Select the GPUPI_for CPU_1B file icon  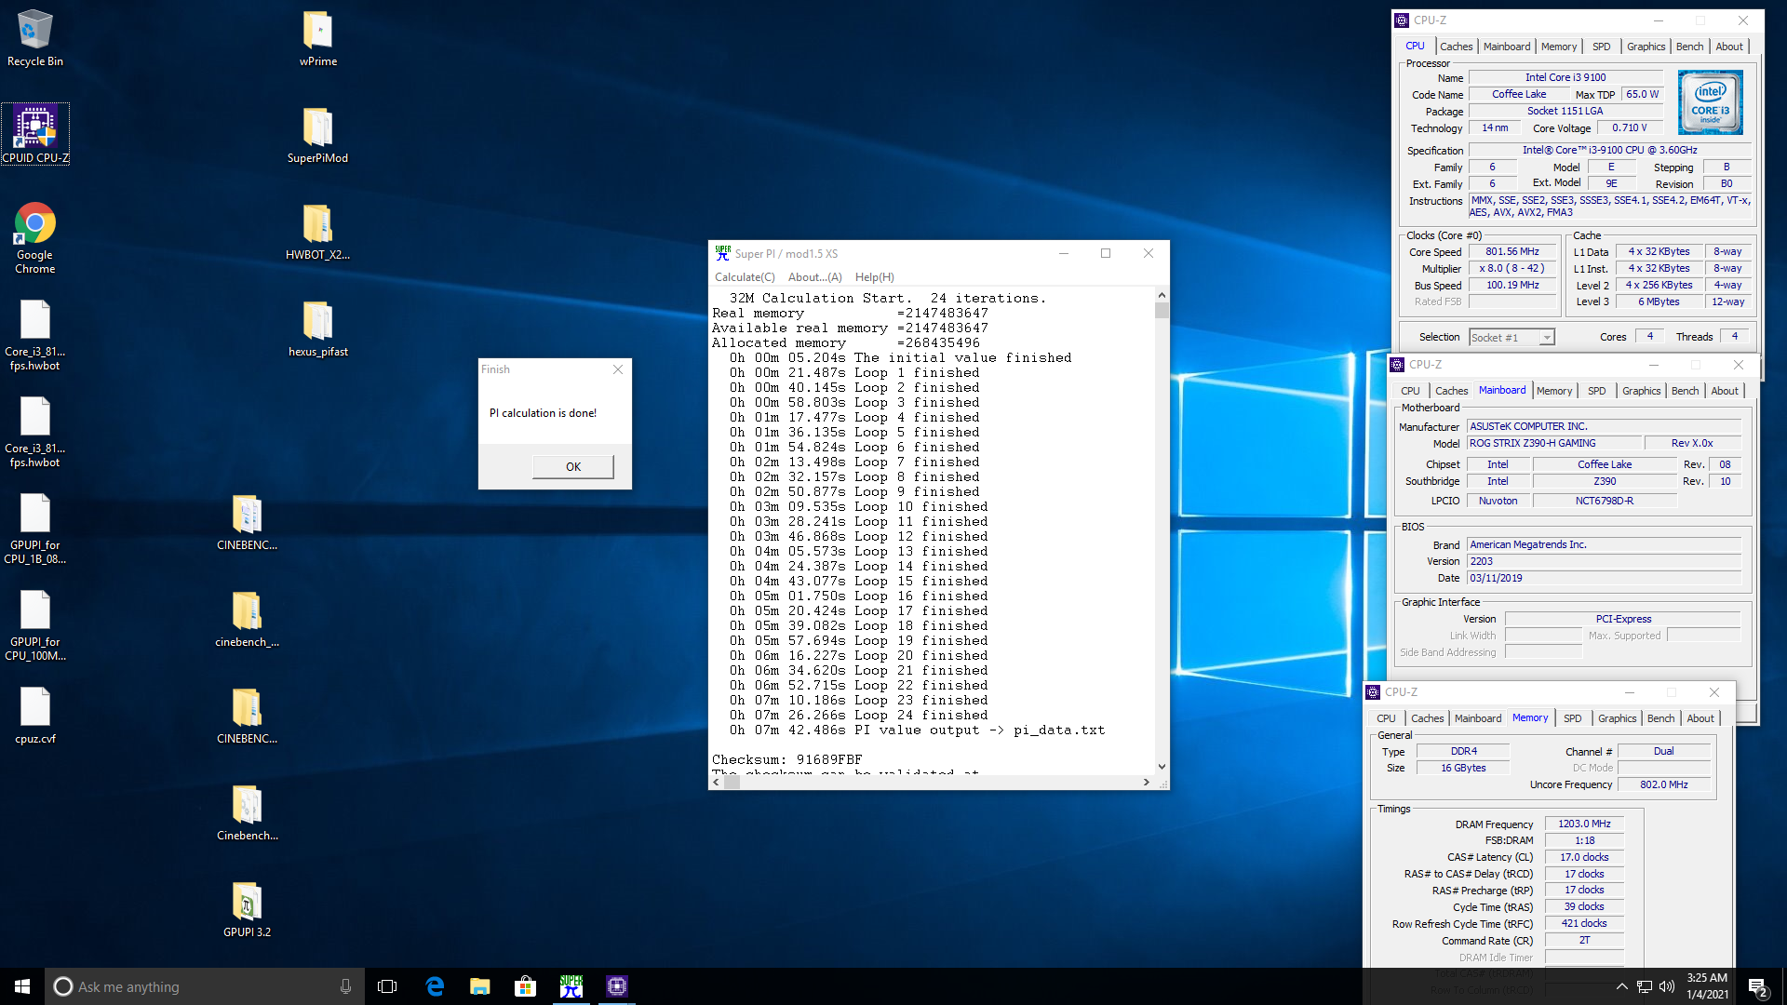(35, 529)
